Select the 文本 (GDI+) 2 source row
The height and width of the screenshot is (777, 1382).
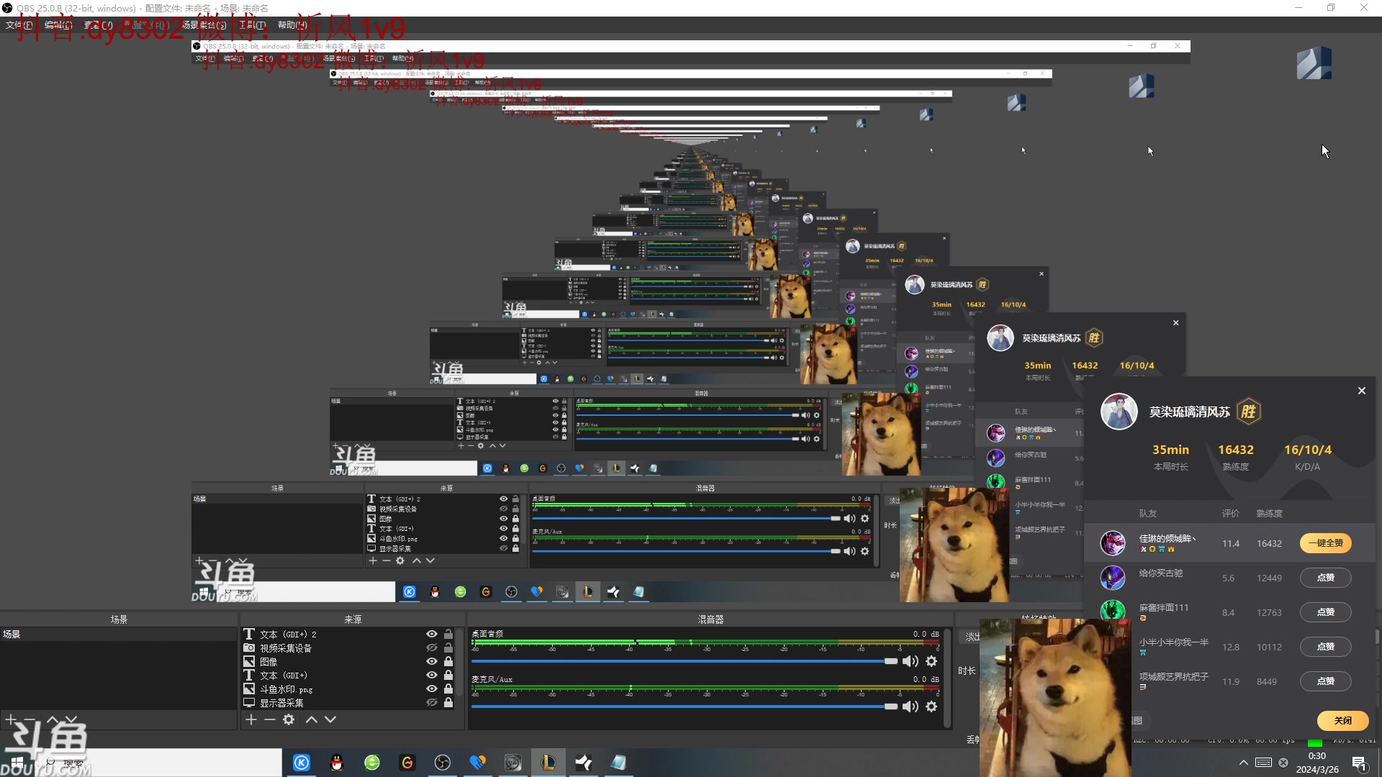click(349, 634)
